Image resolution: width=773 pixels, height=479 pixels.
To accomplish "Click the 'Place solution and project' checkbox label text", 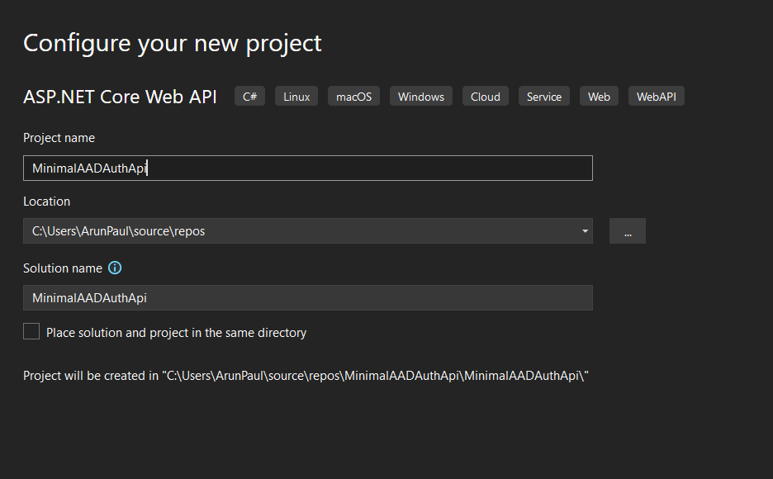I will (176, 333).
